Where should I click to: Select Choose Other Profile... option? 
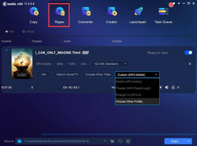tap(130, 102)
